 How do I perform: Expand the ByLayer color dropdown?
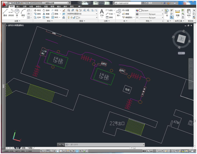(x=151, y=11)
